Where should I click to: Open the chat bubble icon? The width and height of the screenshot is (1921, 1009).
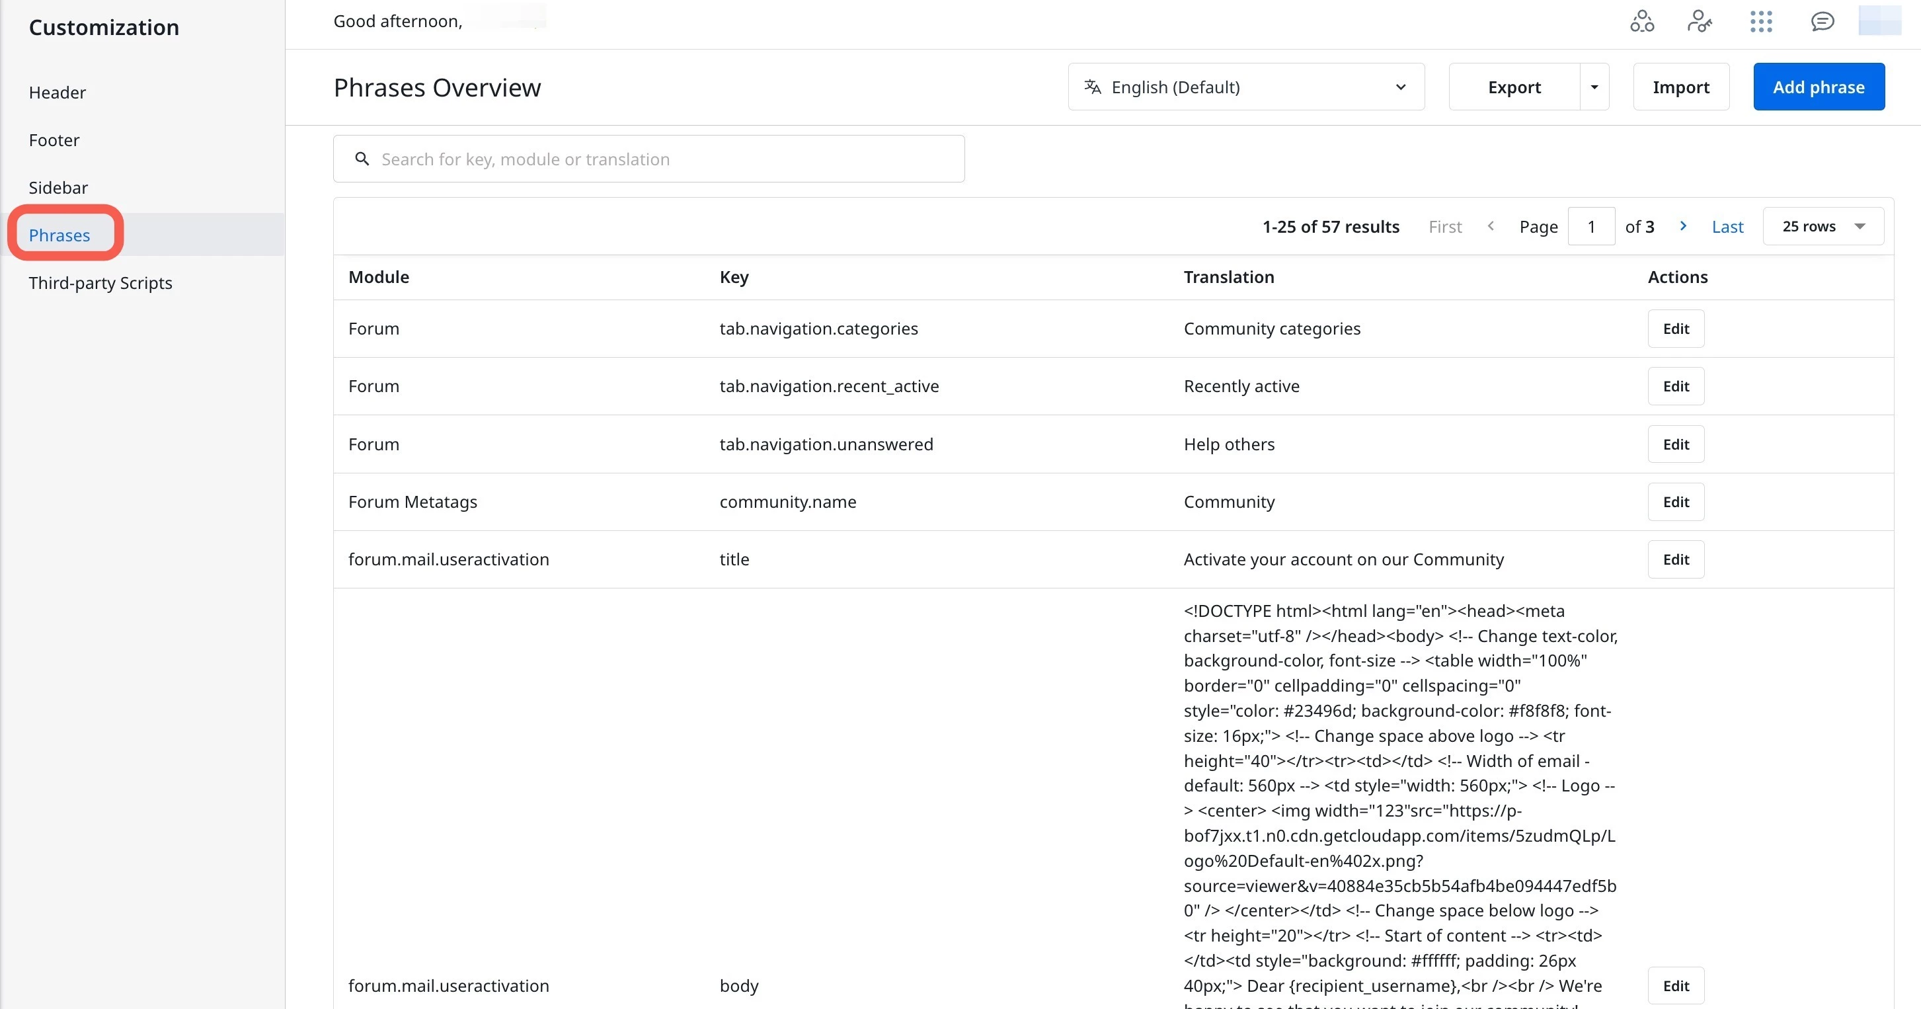(1822, 22)
